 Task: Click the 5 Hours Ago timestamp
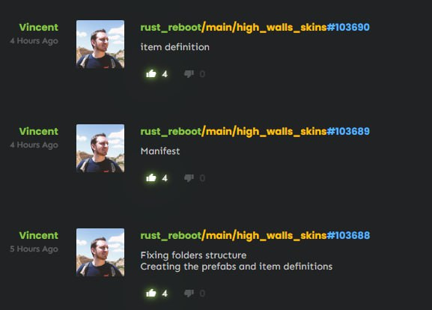(x=34, y=249)
